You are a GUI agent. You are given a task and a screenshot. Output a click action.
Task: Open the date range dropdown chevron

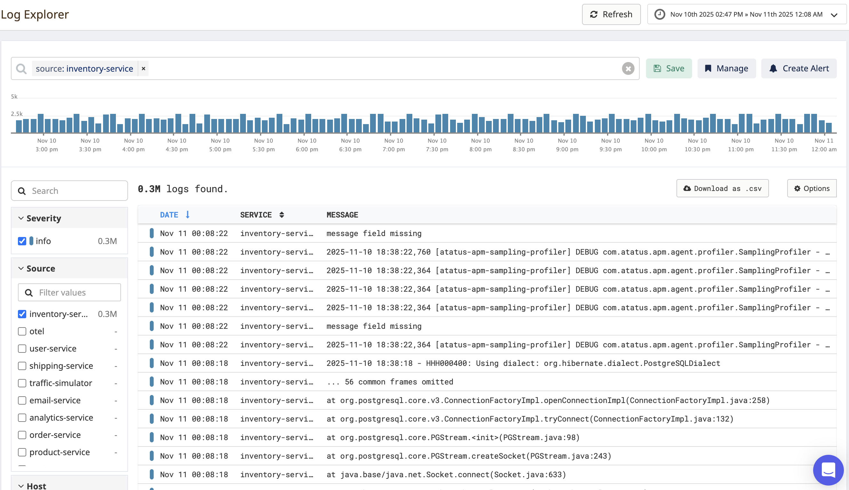click(834, 15)
